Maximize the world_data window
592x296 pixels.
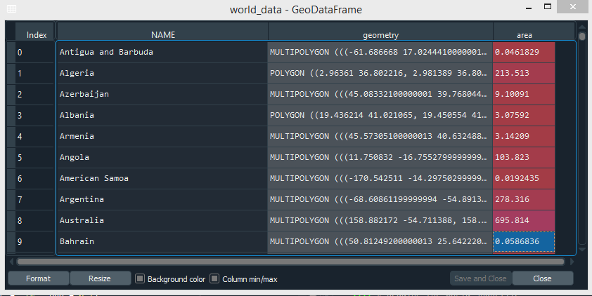click(x=548, y=7)
